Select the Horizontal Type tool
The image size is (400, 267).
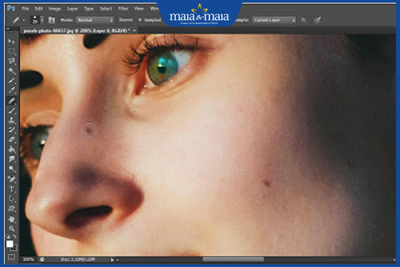click(11, 189)
